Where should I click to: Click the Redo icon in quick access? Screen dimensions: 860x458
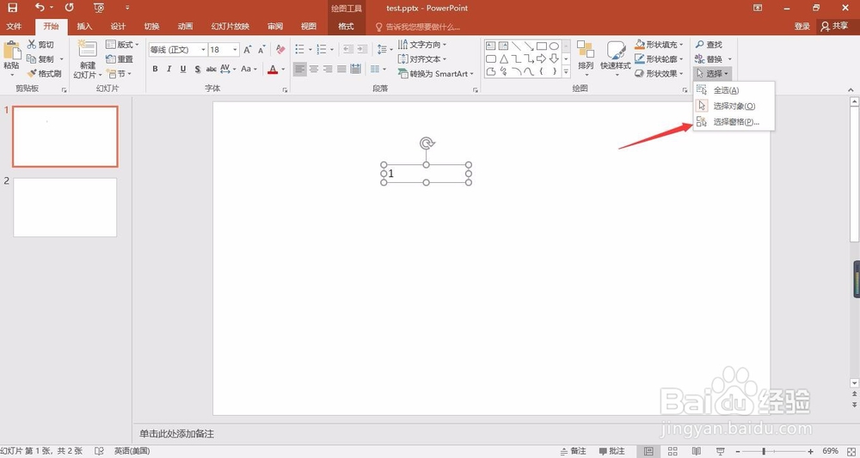pyautogui.click(x=69, y=8)
